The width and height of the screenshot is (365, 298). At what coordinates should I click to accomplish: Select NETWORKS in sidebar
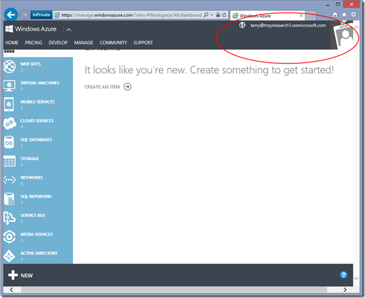(x=31, y=177)
